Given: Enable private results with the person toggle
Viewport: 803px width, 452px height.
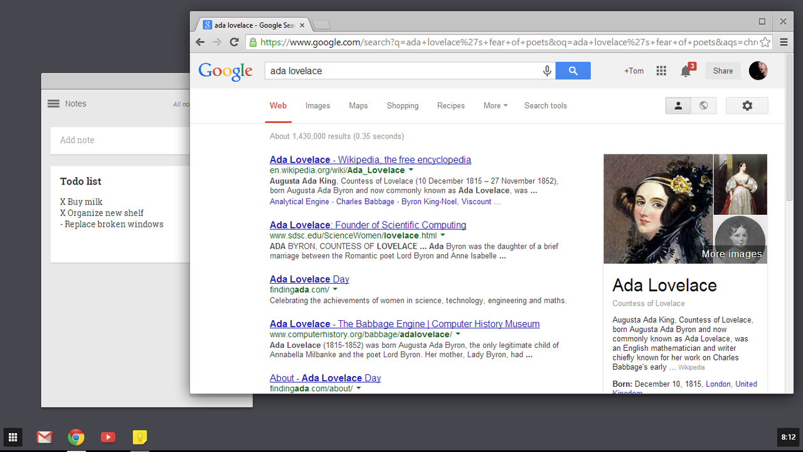Looking at the screenshot, I should [x=678, y=105].
